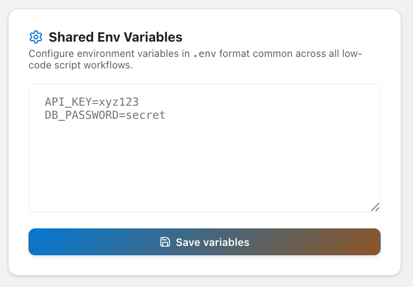This screenshot has width=413, height=287.
Task: Click the floppy disk icon in Save button
Action: (x=165, y=242)
